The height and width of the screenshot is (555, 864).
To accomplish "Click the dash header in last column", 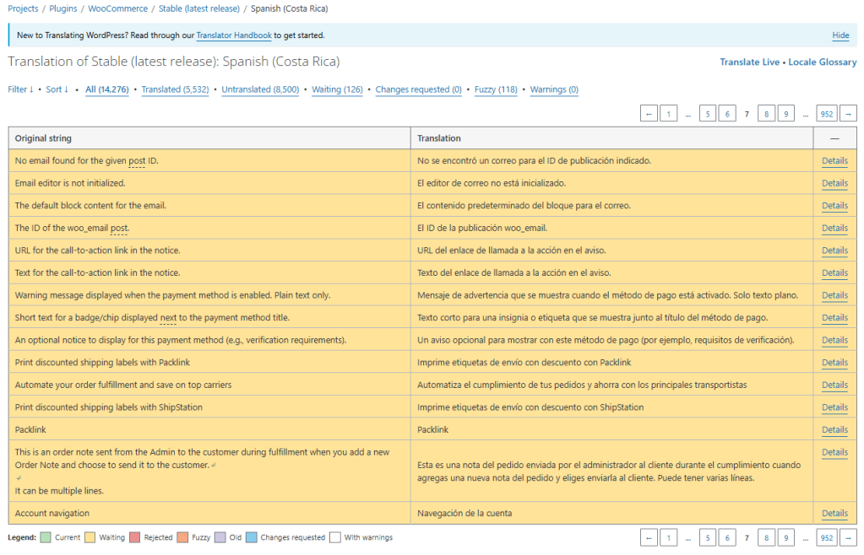I will [834, 138].
